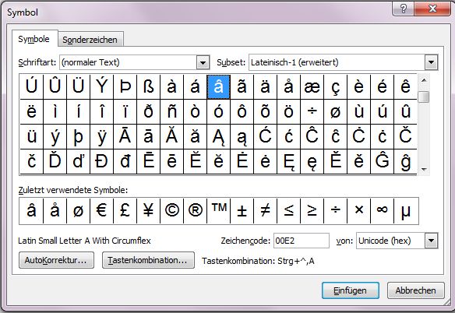Select the Ą capital A with ogonek
This screenshot has height=313, width=455.
[x=218, y=136]
